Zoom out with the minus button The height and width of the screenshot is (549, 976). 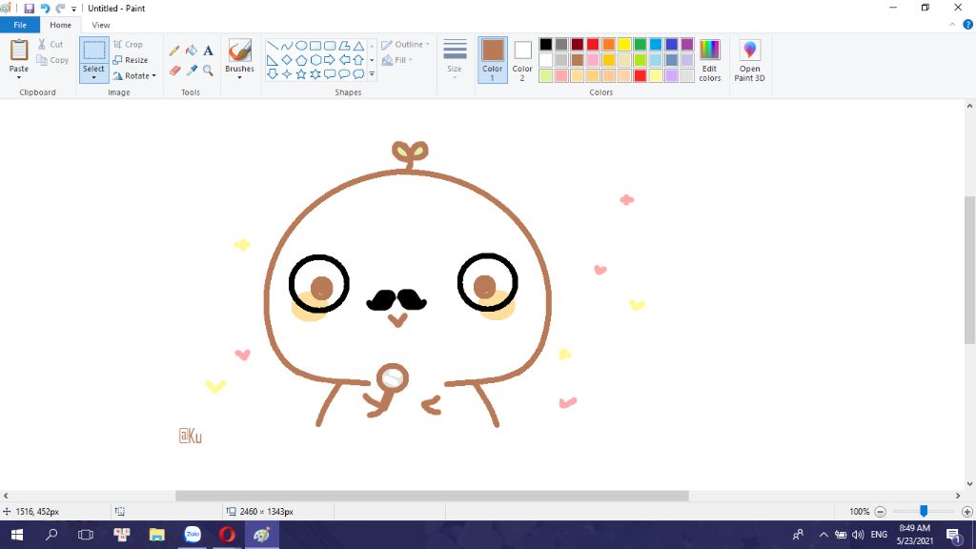(x=880, y=512)
